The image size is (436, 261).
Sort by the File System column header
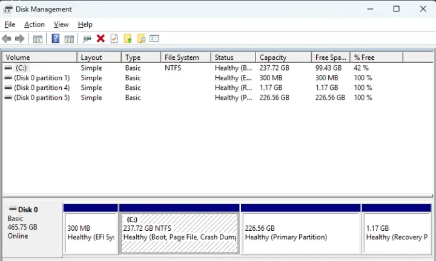(186, 57)
